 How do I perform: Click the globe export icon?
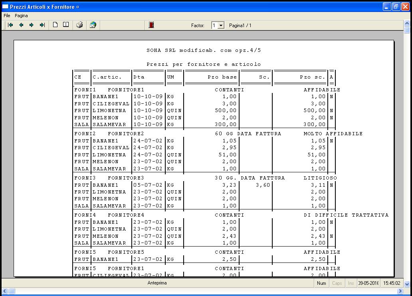[93, 25]
